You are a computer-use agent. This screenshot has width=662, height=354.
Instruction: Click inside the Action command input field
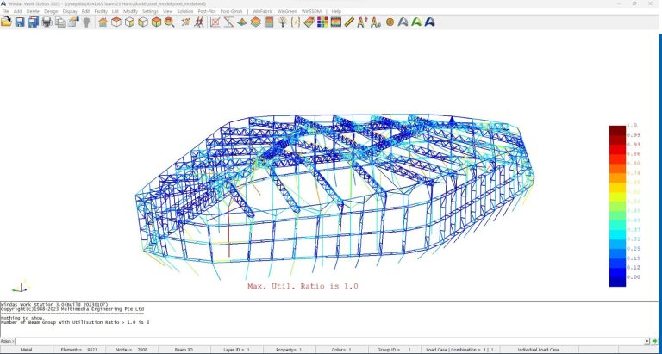328,341
